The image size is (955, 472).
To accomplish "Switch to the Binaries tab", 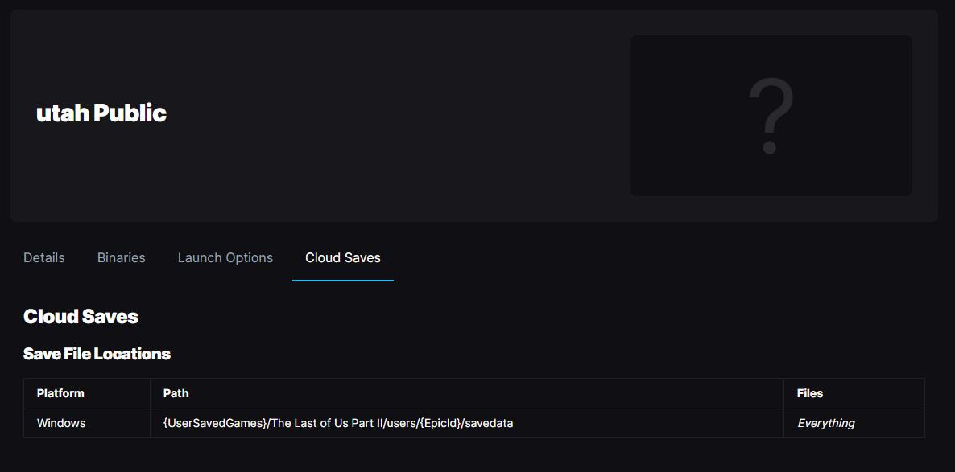I will coord(122,257).
